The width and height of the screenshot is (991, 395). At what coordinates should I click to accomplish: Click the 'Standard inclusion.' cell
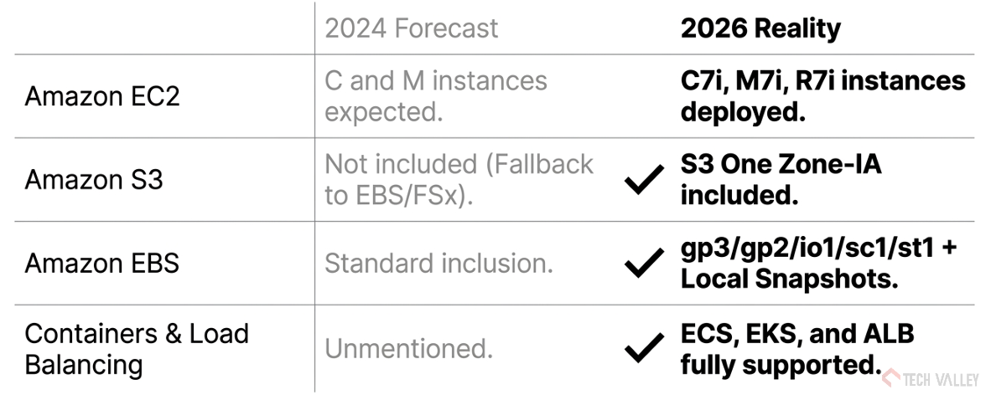click(438, 264)
